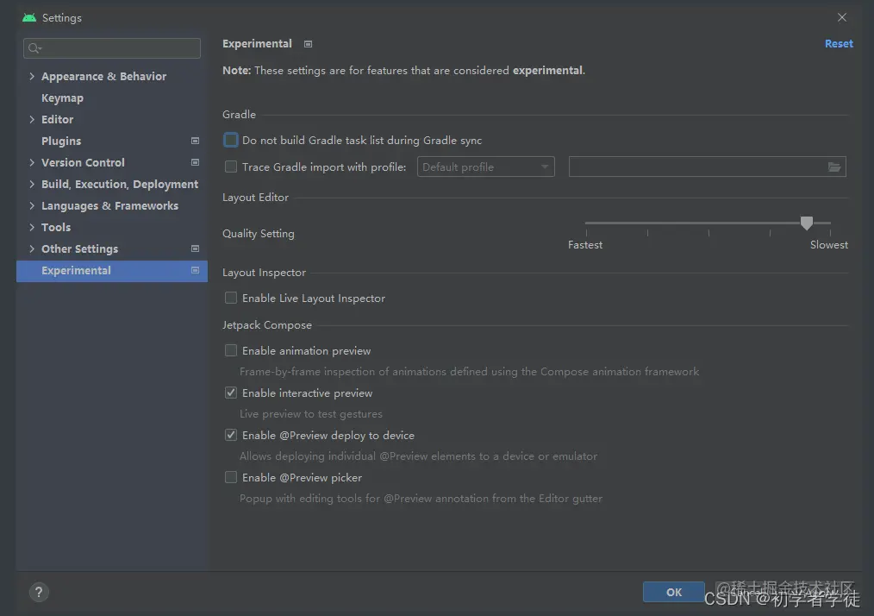Open folder browser for Gradle profile path
Viewport: 874px width, 616px height.
[x=833, y=167]
